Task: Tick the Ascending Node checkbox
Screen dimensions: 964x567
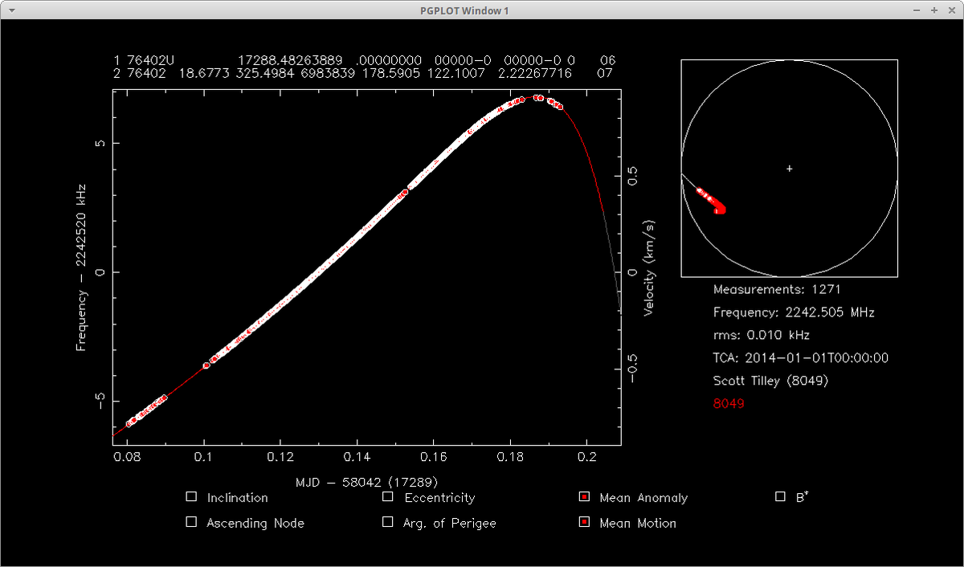Action: point(191,522)
